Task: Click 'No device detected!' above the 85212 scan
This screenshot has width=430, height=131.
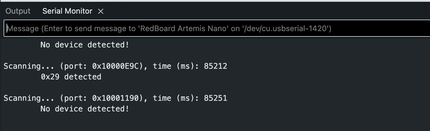Action: (85, 45)
